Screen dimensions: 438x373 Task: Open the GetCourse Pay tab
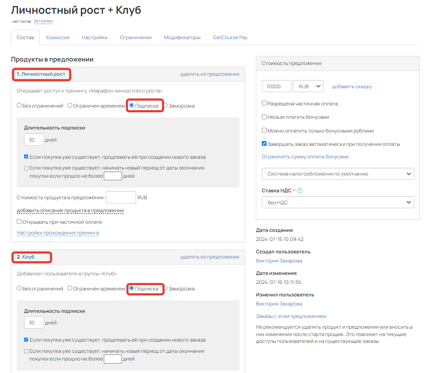[x=230, y=37]
